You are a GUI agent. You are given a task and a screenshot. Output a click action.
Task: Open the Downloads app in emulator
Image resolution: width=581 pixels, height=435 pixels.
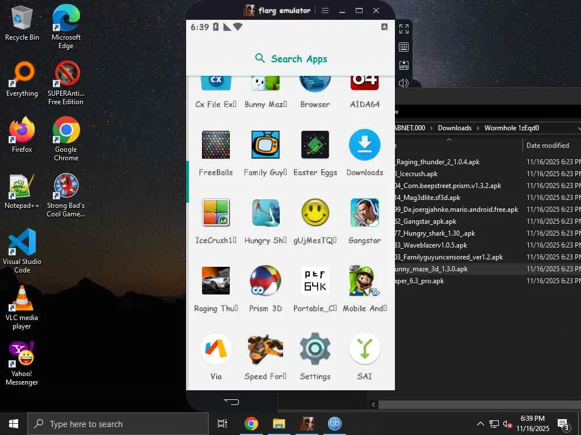pos(365,153)
